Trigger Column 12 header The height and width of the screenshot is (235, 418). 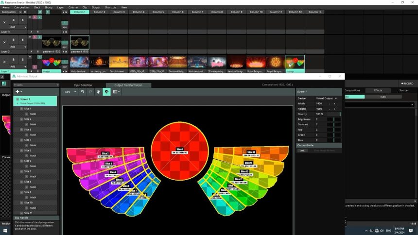[296, 12]
